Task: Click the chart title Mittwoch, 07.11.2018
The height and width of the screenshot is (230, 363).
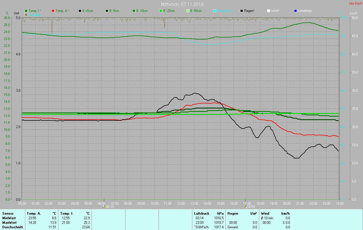Action: click(182, 4)
